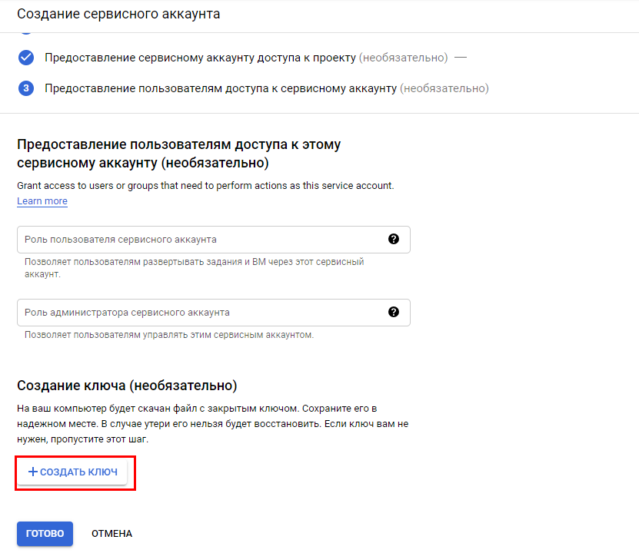Click the plus icon on Создать ключ
639x553 pixels.
click(32, 472)
